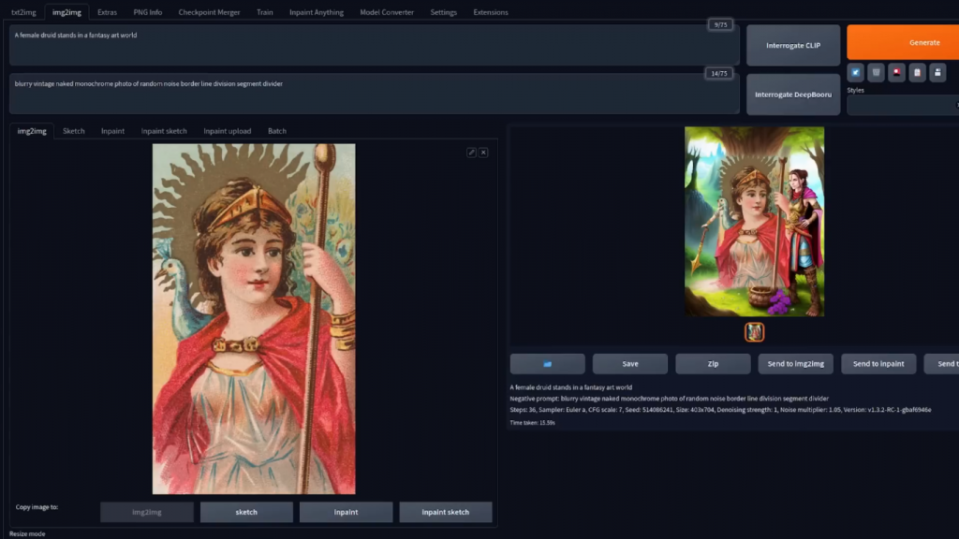Click the pencil edit icon on input image
The image size is (959, 539).
[472, 152]
